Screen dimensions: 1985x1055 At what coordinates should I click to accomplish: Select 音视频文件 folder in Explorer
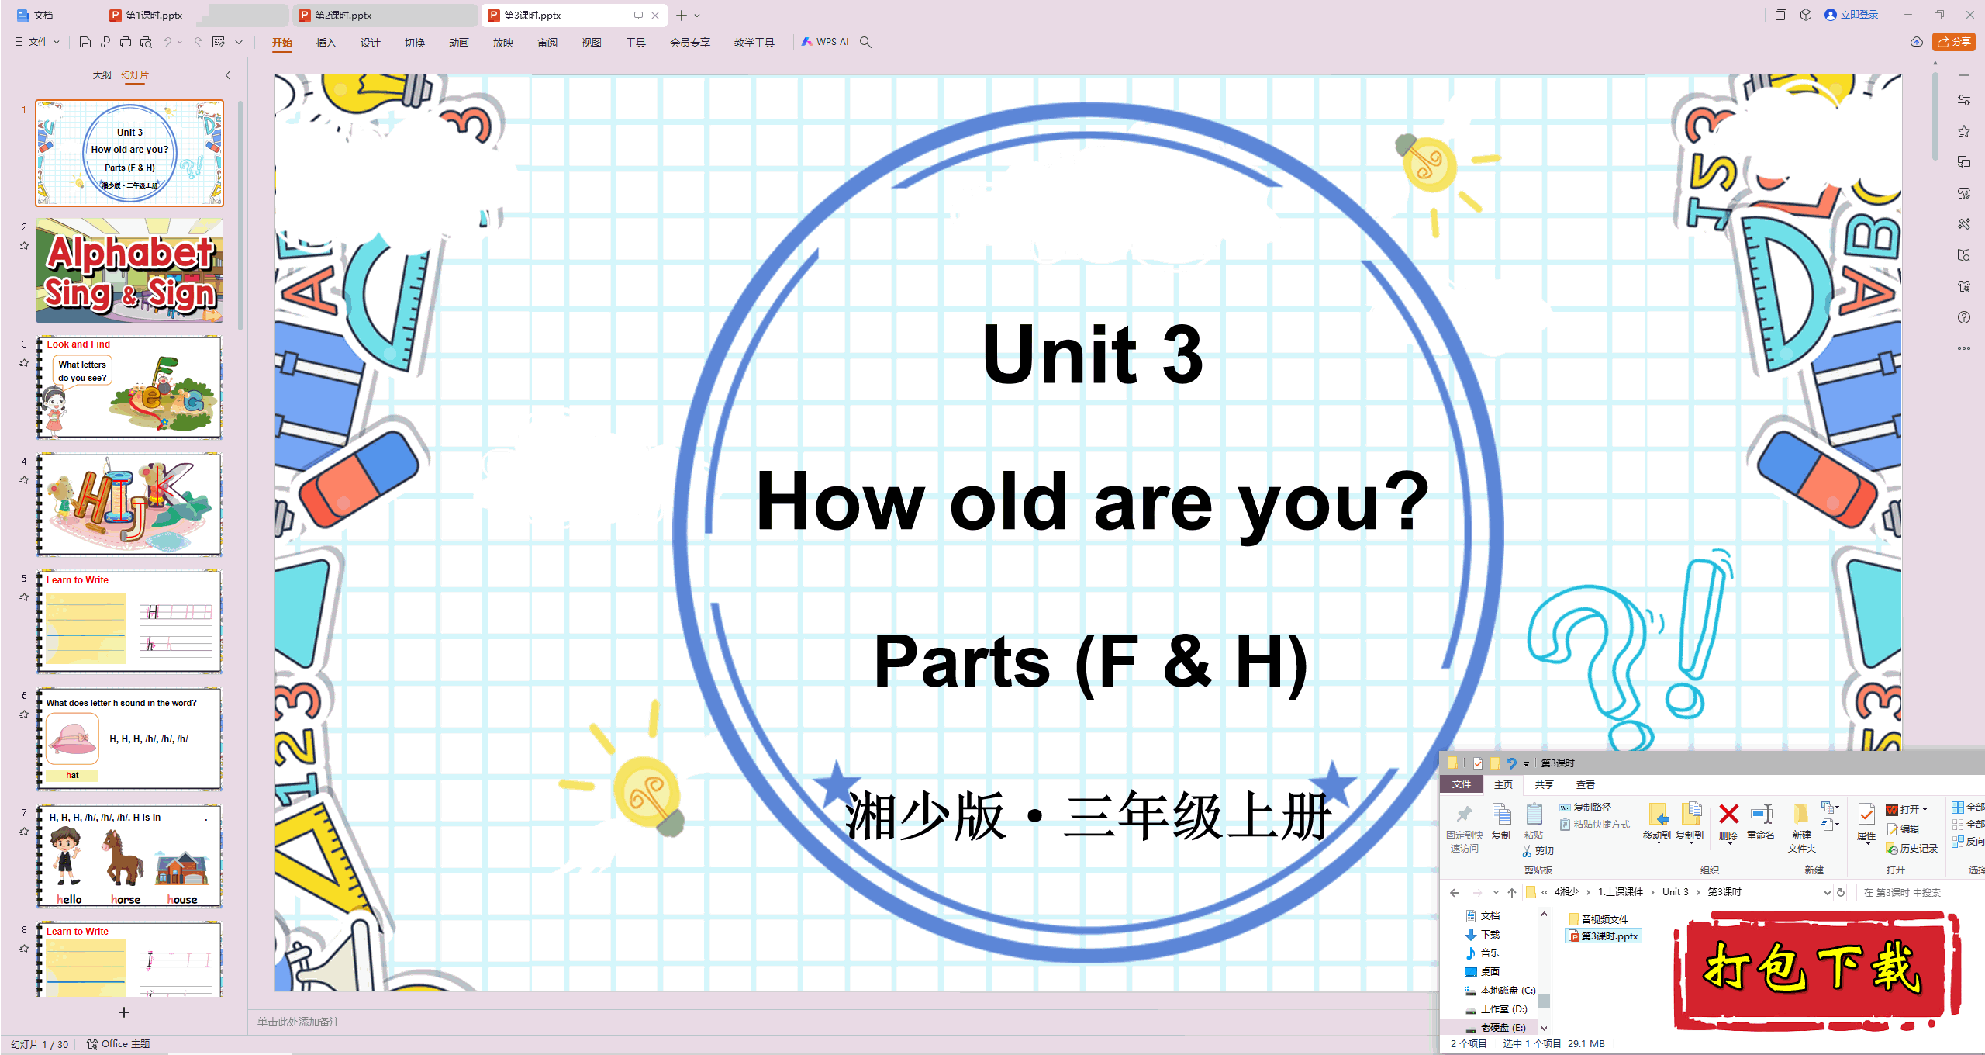pyautogui.click(x=1599, y=919)
